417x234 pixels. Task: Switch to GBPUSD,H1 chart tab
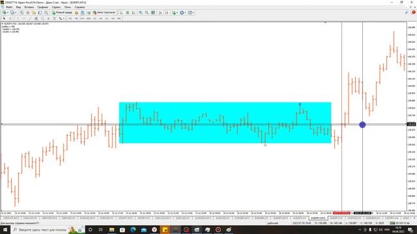tap(68, 218)
